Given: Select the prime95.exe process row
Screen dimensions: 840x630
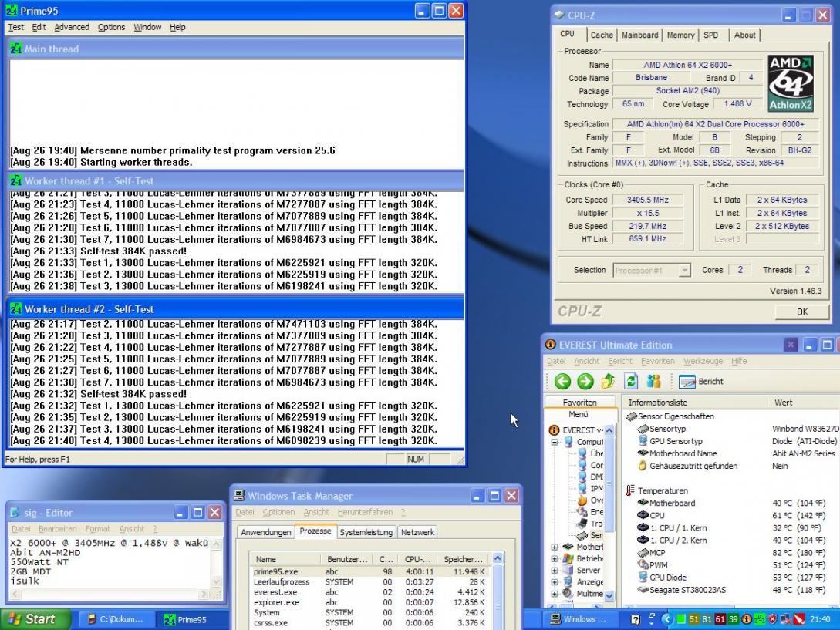Looking at the screenshot, I should (369, 571).
